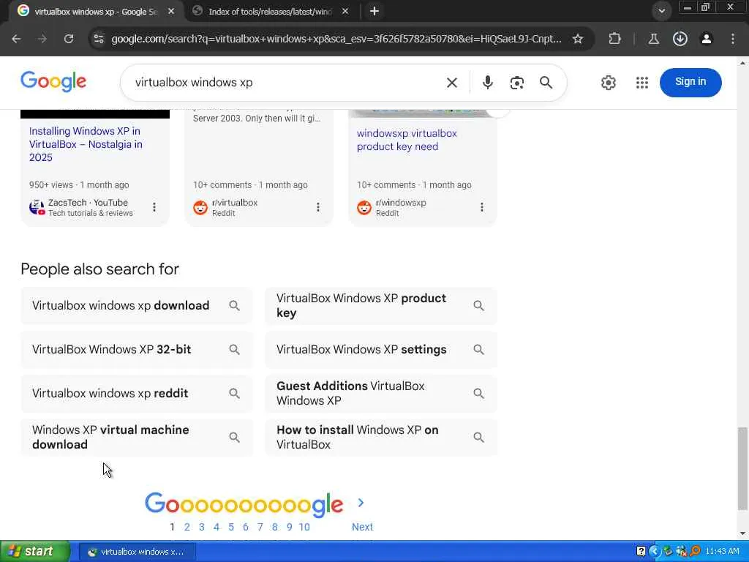
Task: Click r/virtualbox Reddit source name
Action: point(235,203)
